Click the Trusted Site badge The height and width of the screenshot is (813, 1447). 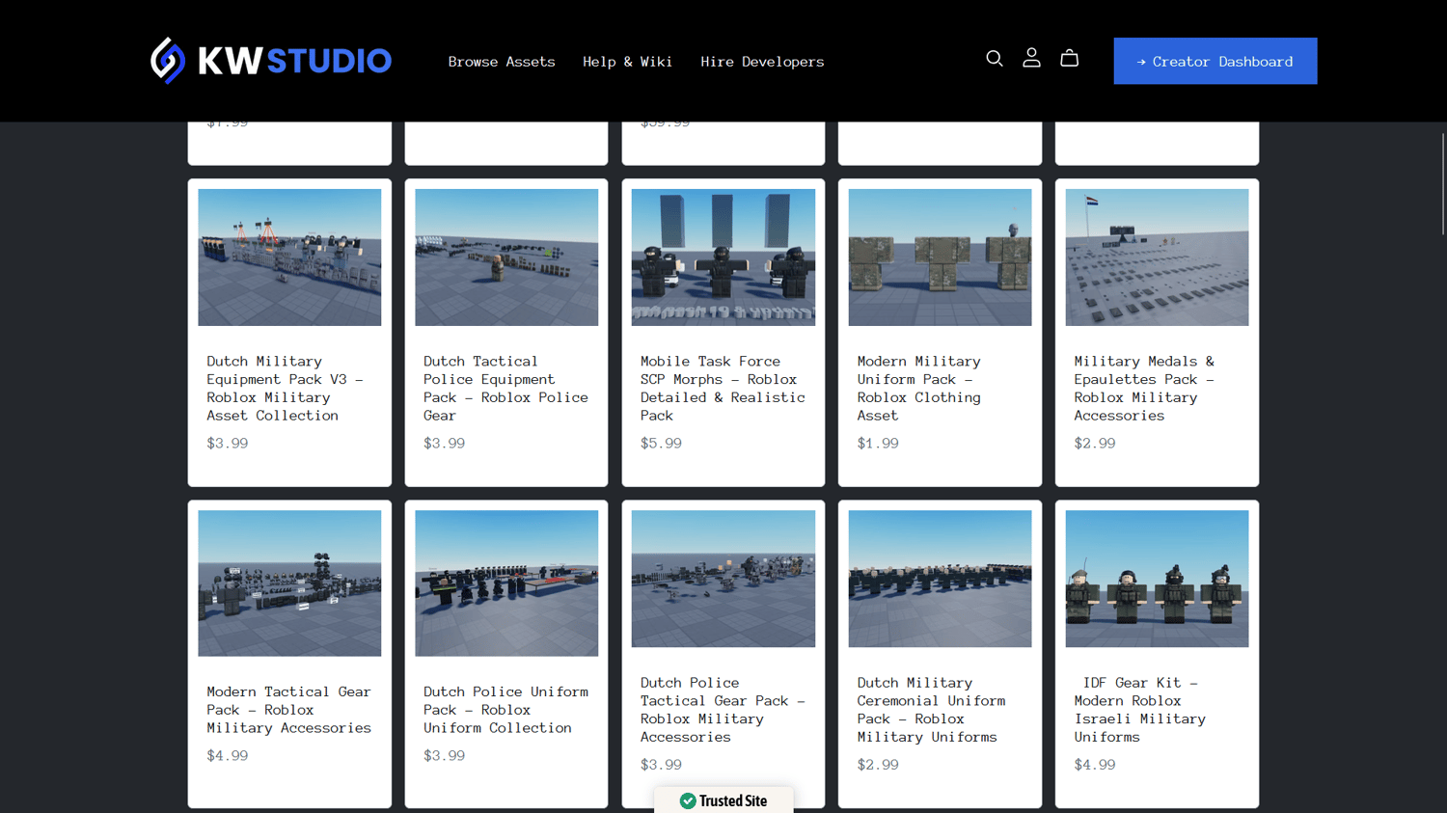[x=723, y=800]
